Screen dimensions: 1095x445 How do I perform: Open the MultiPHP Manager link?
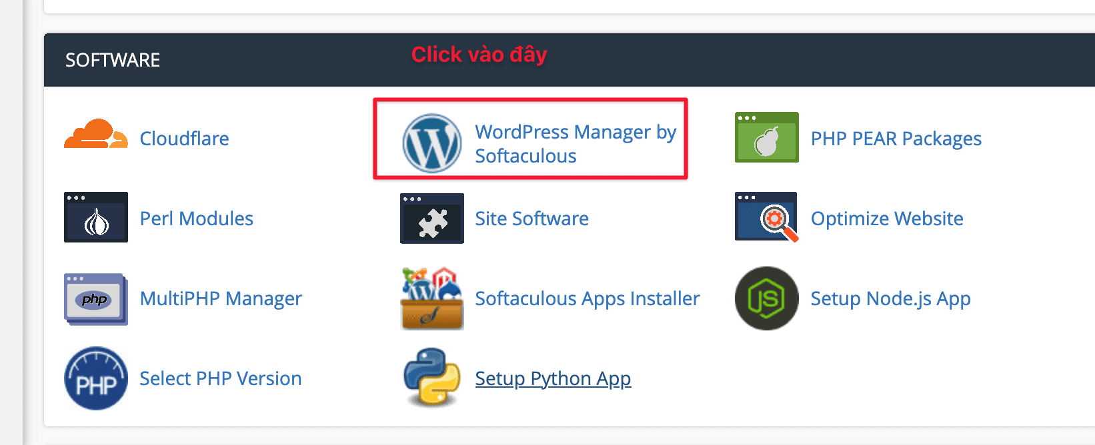coord(221,298)
